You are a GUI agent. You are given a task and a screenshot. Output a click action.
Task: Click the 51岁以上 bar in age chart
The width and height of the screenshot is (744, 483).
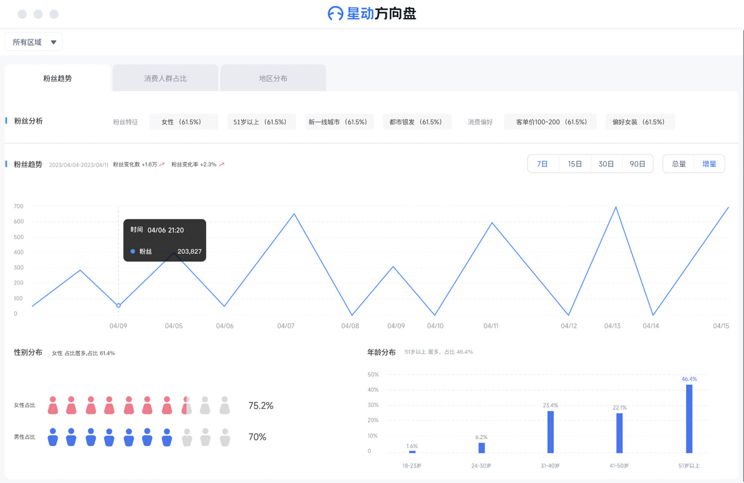689,419
